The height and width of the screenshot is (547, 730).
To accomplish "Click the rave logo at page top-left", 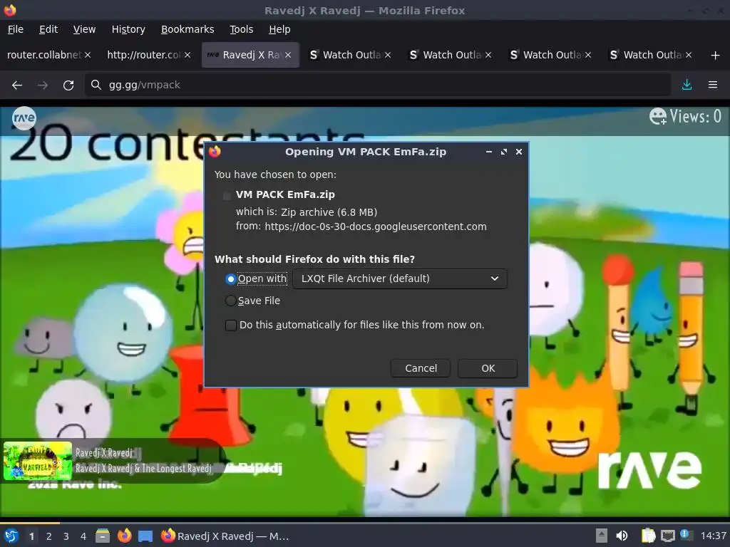I will [24, 118].
